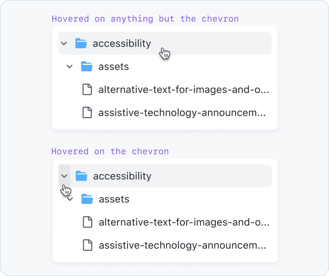This screenshot has width=329, height=276.
Task: Open alternative-text-for-images file name in bottom tree
Action: tap(184, 222)
